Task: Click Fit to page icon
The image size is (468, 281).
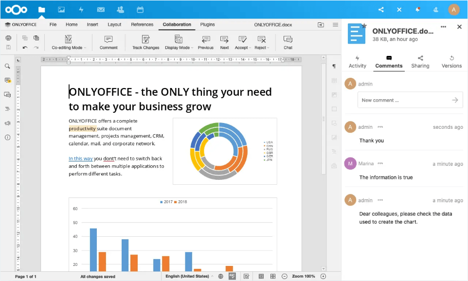Action: [261, 276]
